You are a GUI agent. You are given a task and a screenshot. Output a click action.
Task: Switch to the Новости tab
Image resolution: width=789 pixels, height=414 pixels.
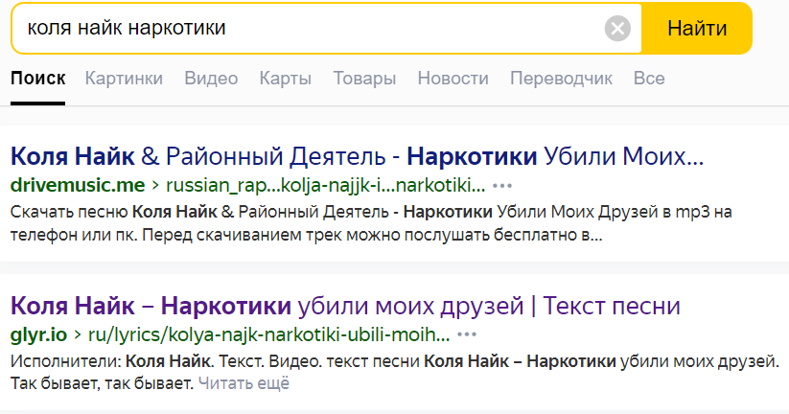click(453, 79)
